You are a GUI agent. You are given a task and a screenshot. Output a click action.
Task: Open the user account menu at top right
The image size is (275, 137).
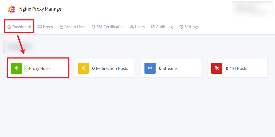(252, 9)
